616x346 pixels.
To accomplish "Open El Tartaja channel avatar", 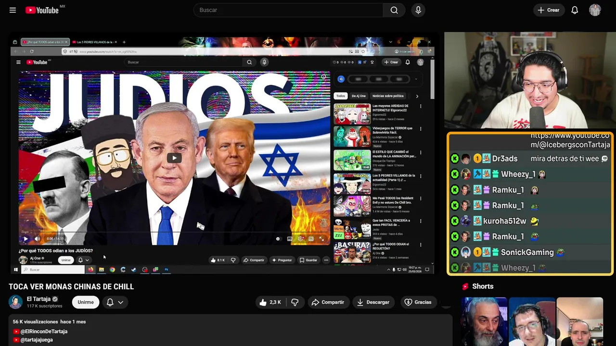I will 16,302.
